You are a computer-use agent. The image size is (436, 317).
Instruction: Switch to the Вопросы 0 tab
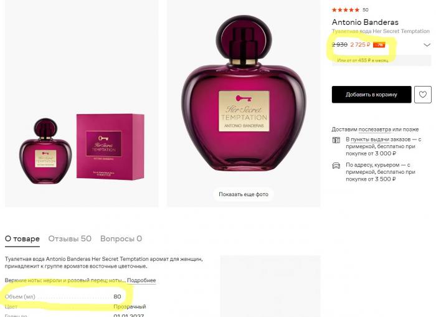point(121,239)
